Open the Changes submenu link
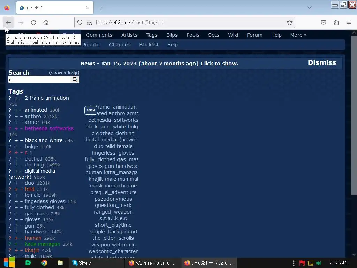The image size is (357, 268). point(120,45)
